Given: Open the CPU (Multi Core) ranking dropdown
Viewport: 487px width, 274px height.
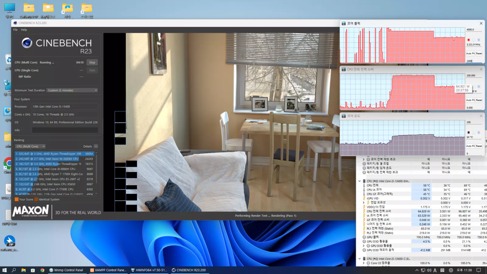Looking at the screenshot, I should point(30,146).
